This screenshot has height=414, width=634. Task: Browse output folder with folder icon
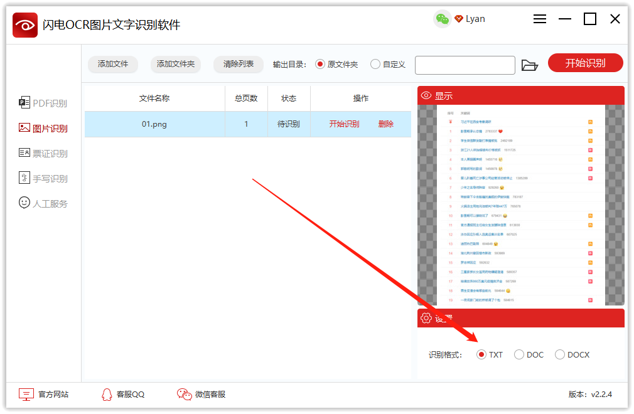529,65
